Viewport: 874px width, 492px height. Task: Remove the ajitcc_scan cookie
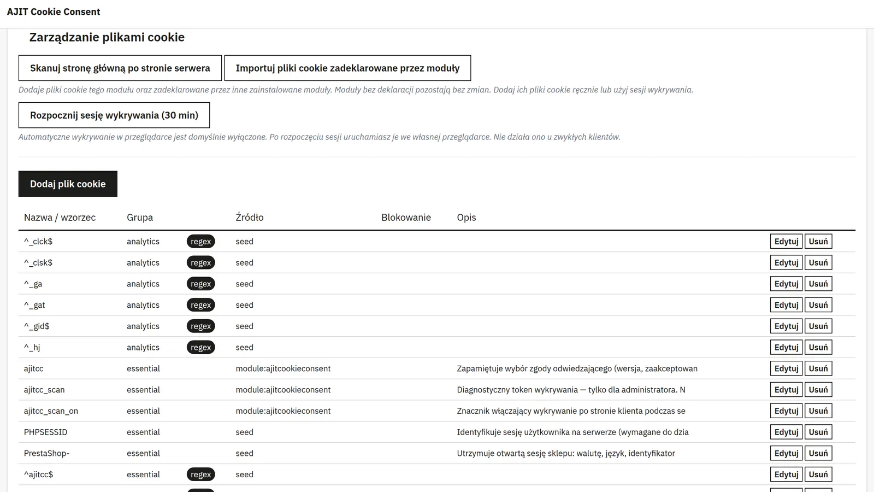coord(818,390)
